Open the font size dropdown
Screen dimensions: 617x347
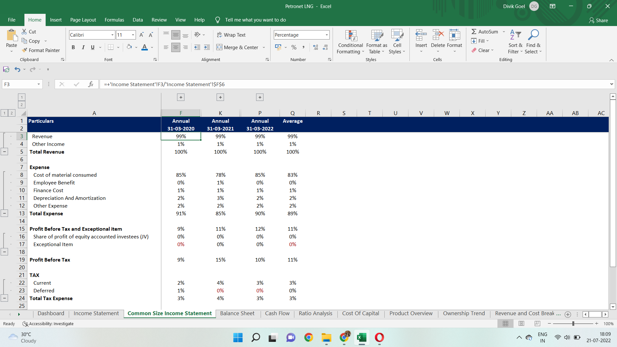click(x=133, y=35)
